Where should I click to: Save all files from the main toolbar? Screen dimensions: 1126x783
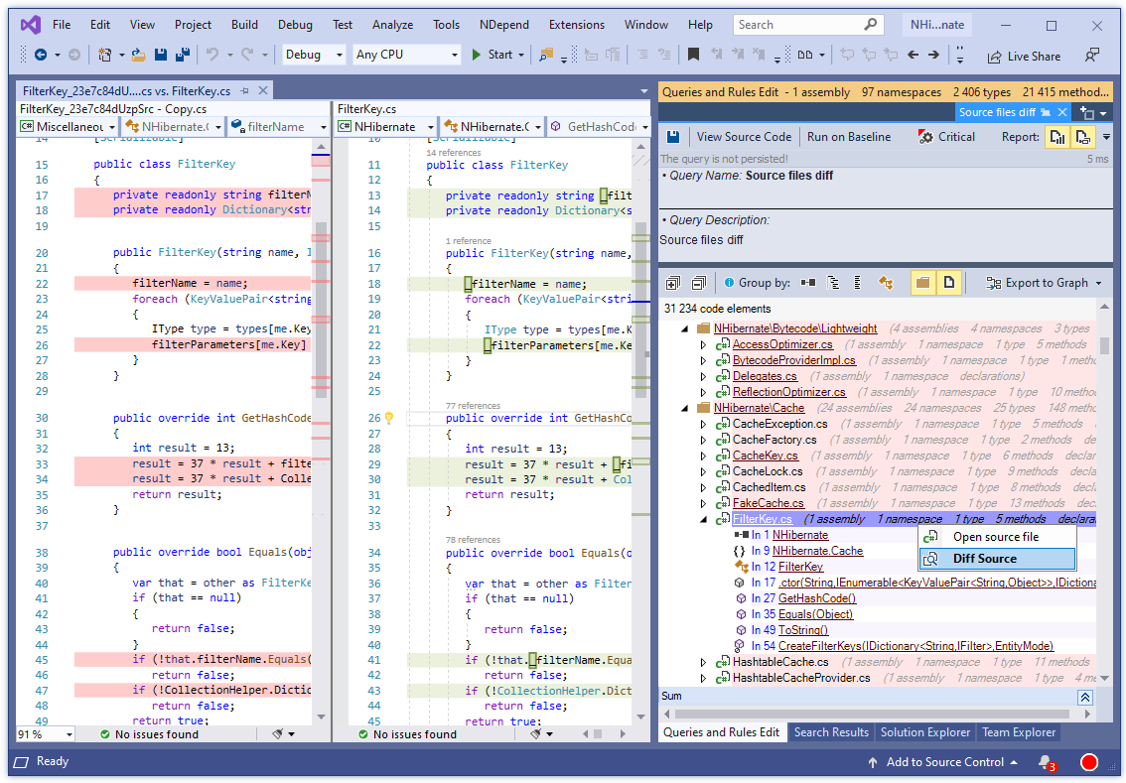click(x=183, y=55)
